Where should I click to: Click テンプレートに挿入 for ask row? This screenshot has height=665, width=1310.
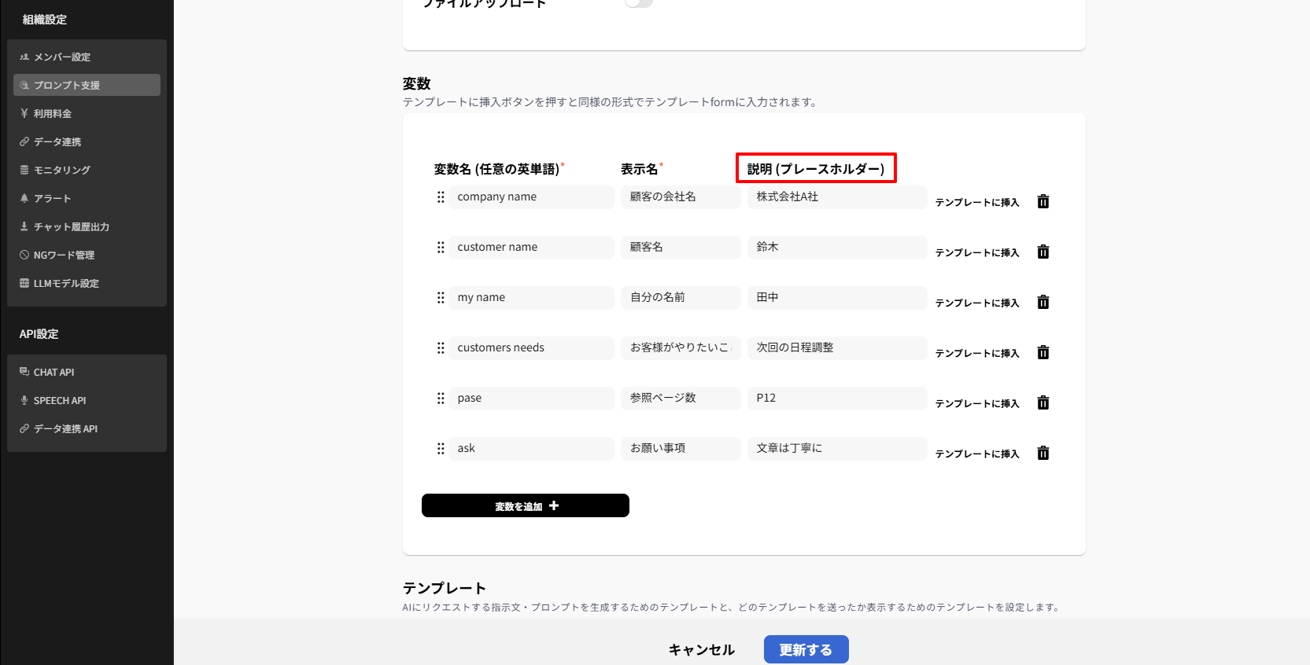click(976, 454)
